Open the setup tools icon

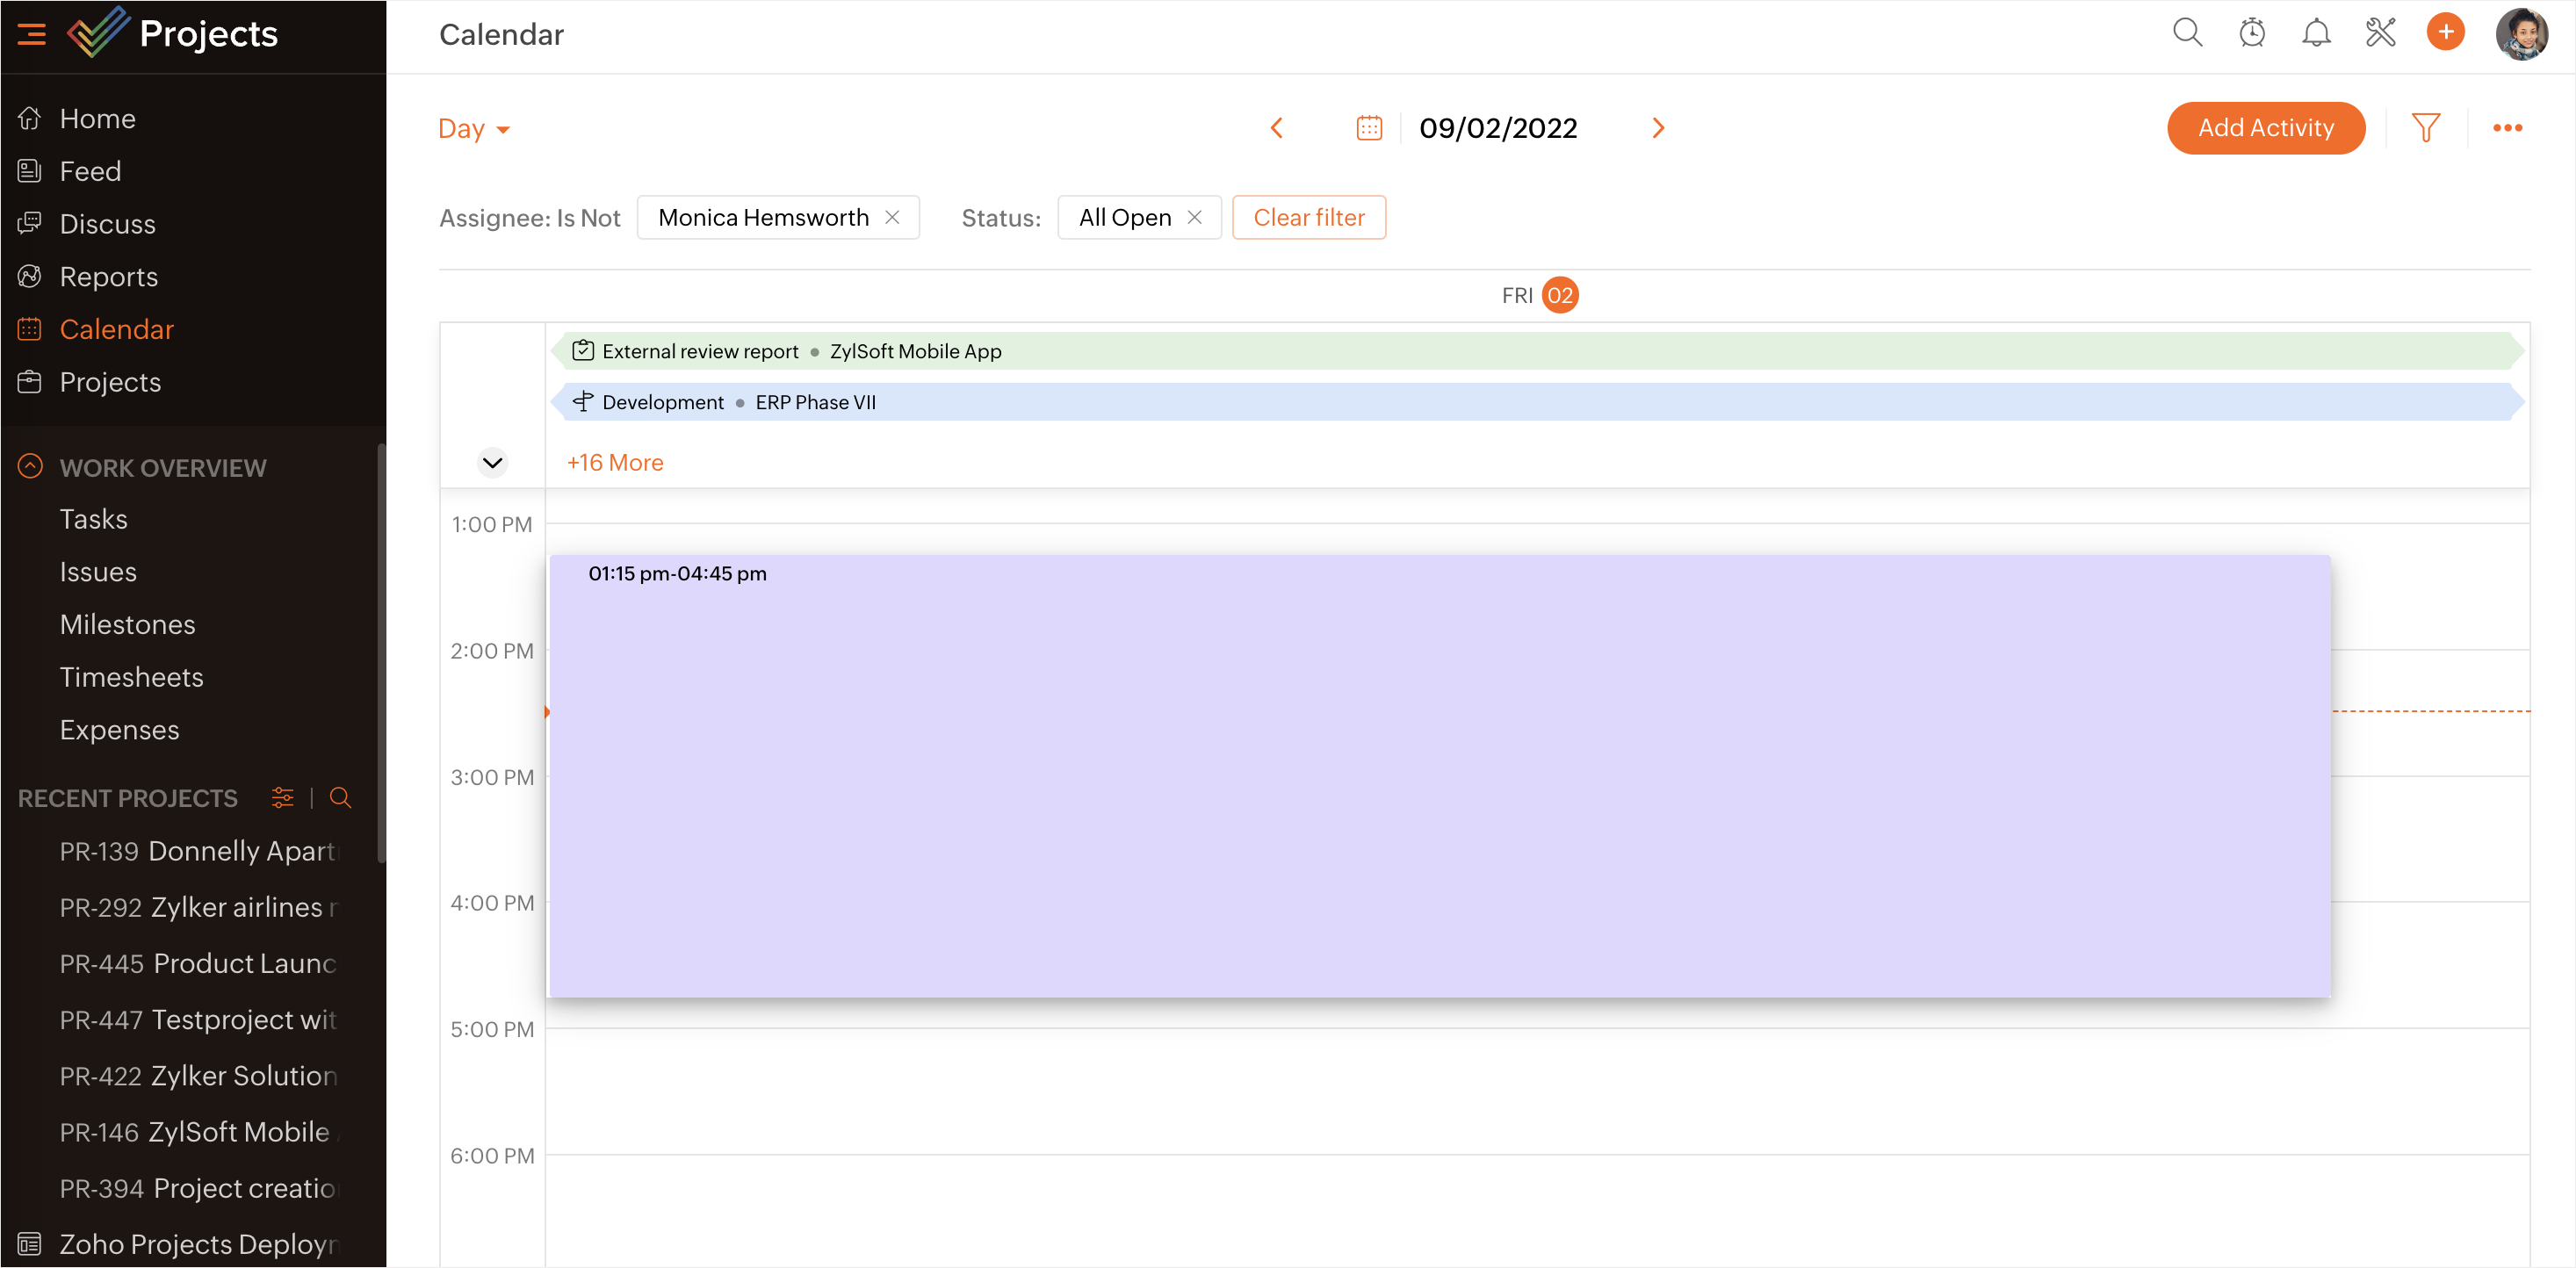pos(2380,33)
